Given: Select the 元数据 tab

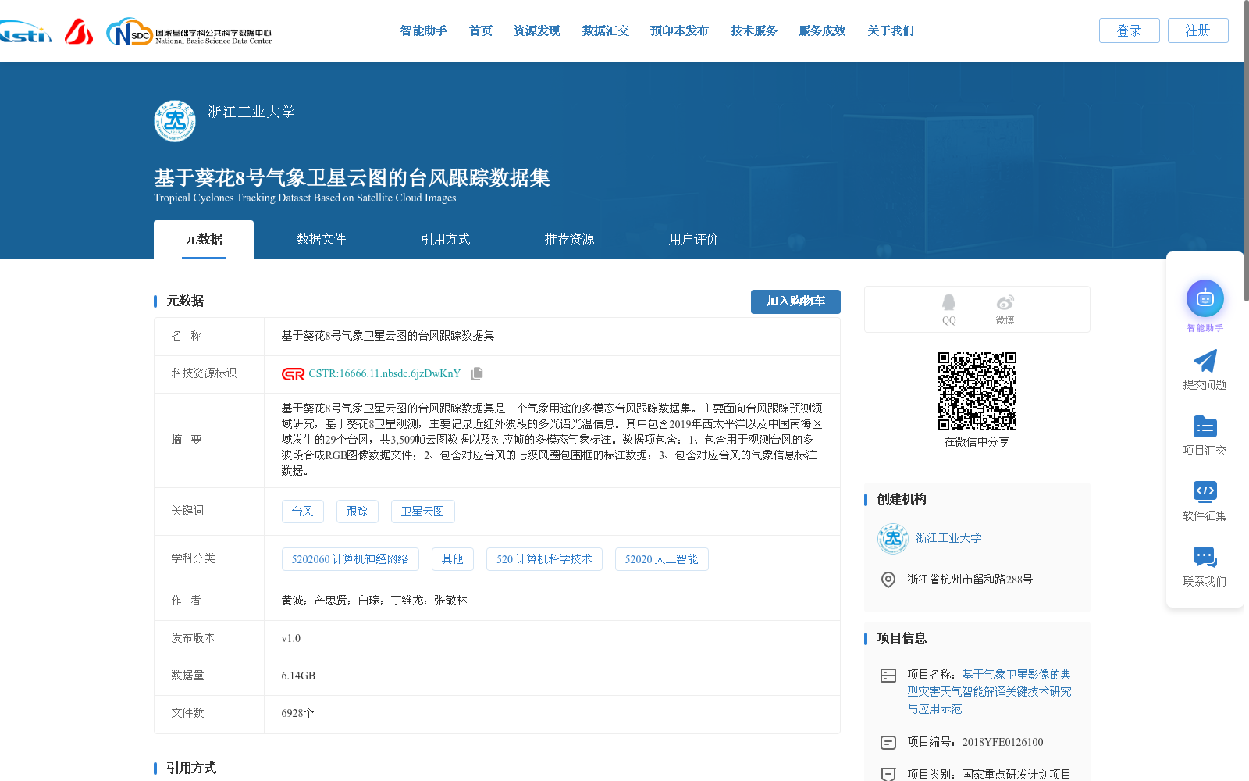Looking at the screenshot, I should (x=204, y=239).
